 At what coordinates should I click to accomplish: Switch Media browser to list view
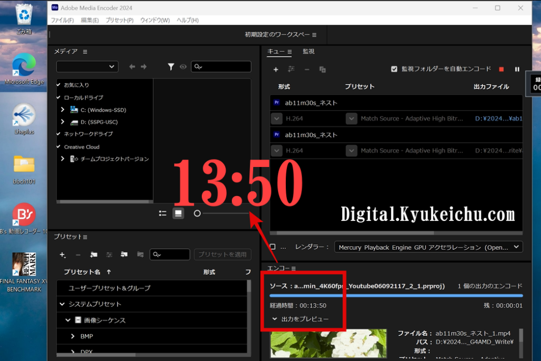(x=163, y=214)
